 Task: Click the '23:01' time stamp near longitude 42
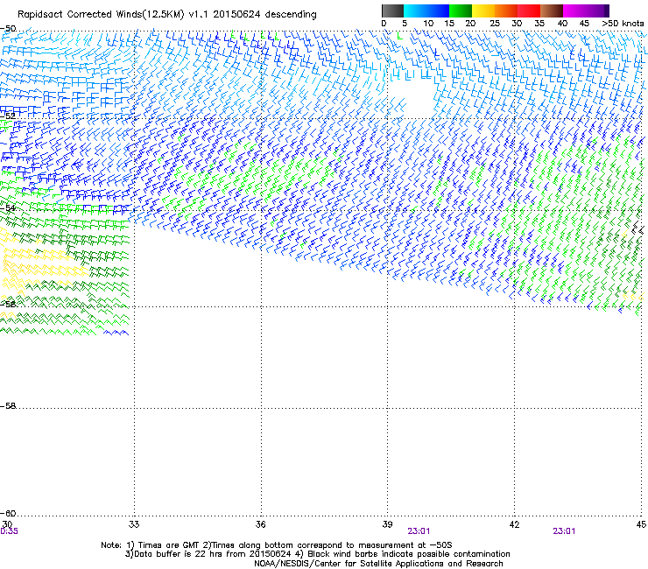coord(564,531)
